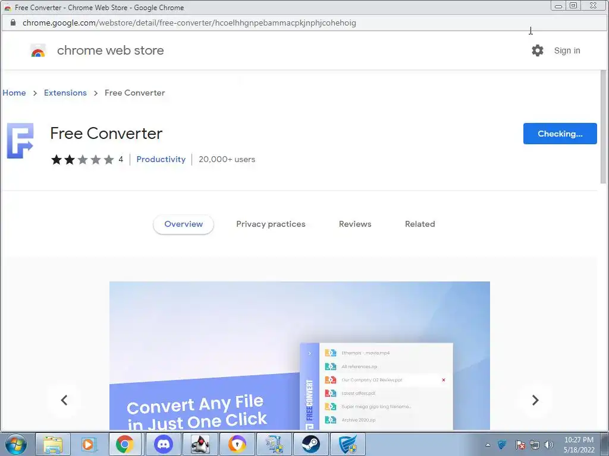Open Steam from the taskbar

coord(310,444)
